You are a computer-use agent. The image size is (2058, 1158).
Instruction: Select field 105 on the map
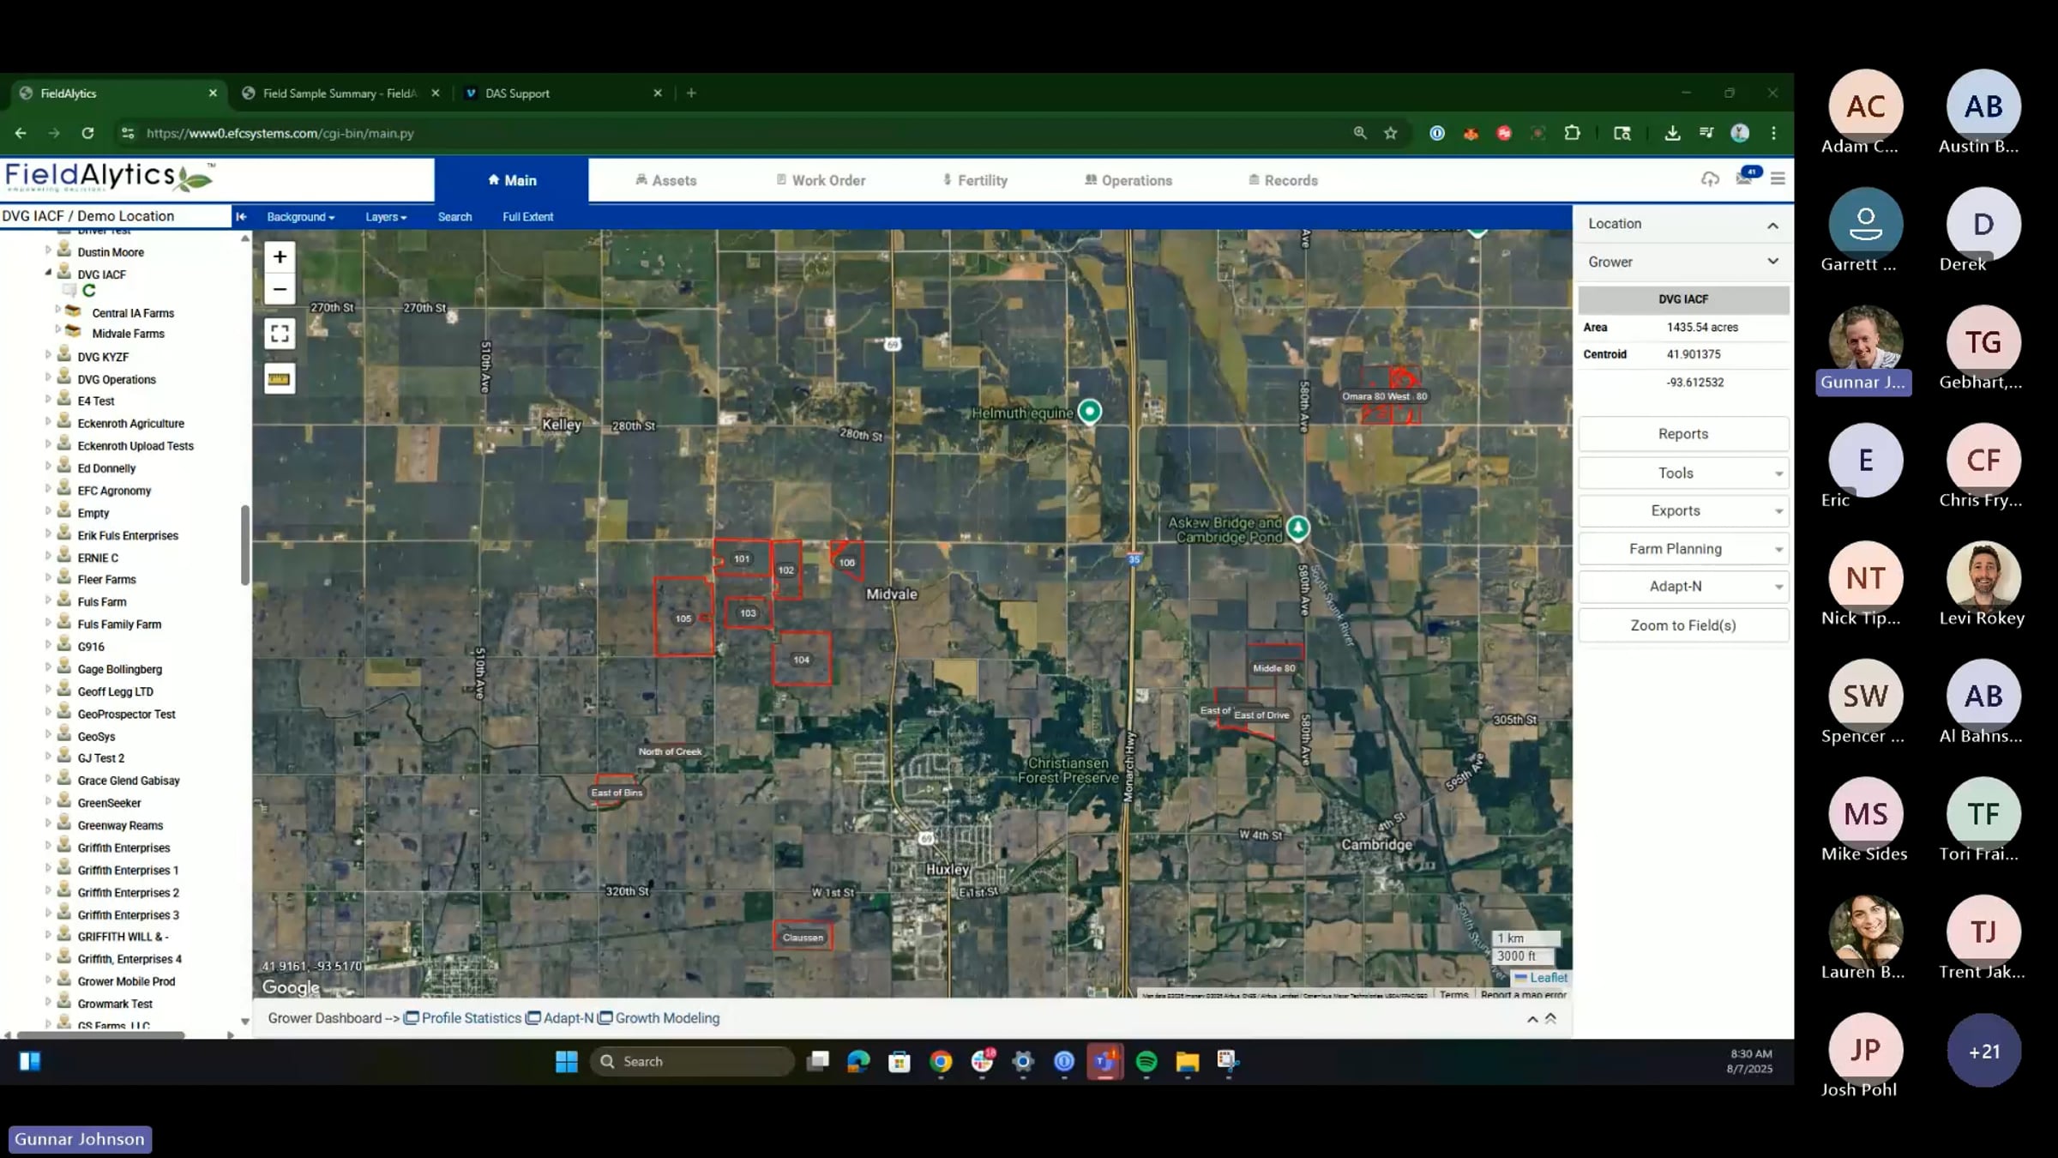683,618
